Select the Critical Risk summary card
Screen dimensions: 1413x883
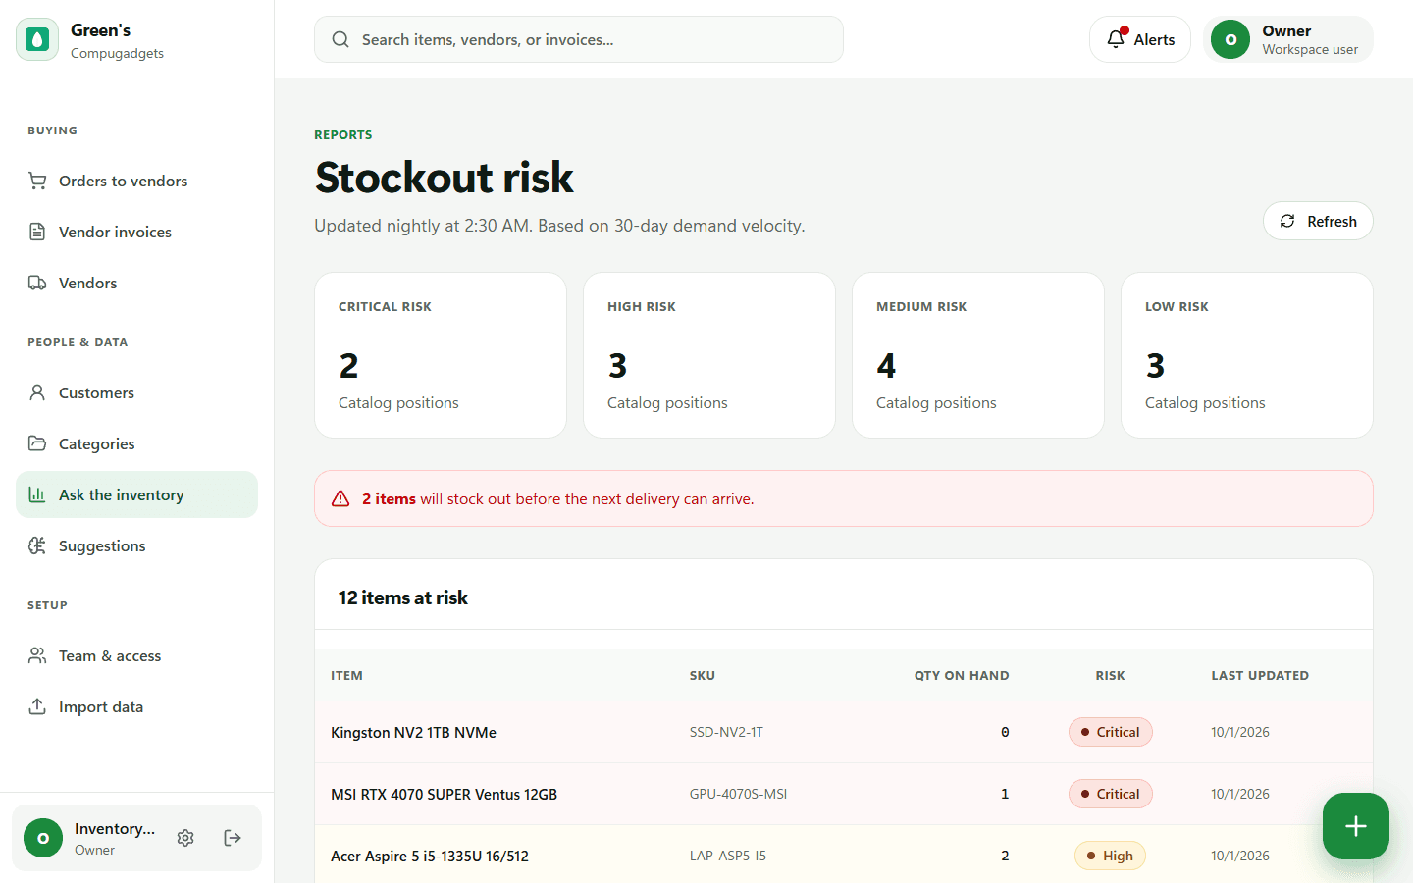441,355
